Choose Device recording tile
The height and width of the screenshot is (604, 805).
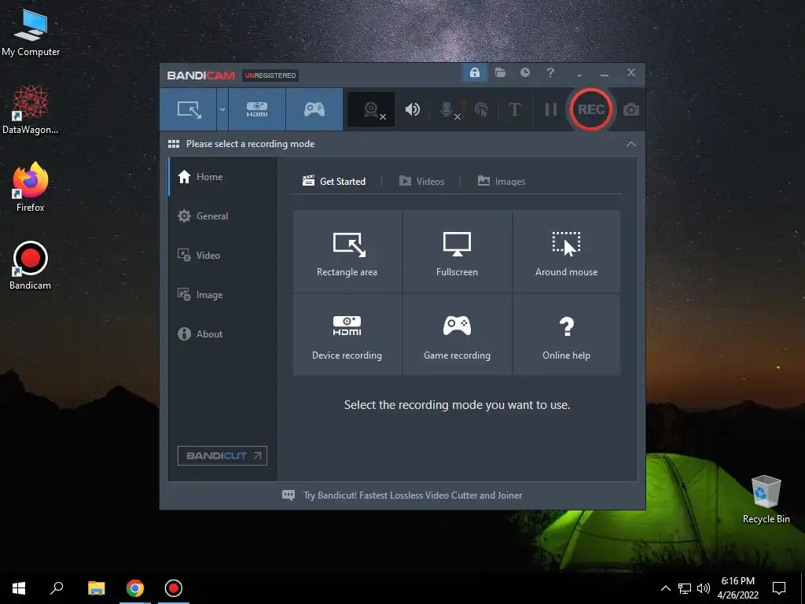click(347, 334)
